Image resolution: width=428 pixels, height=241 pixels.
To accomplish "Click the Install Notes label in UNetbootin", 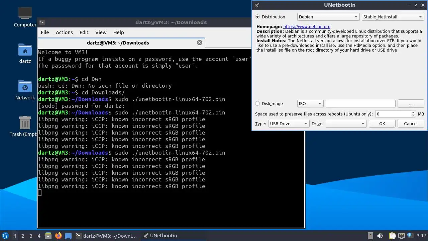I will tap(272, 41).
